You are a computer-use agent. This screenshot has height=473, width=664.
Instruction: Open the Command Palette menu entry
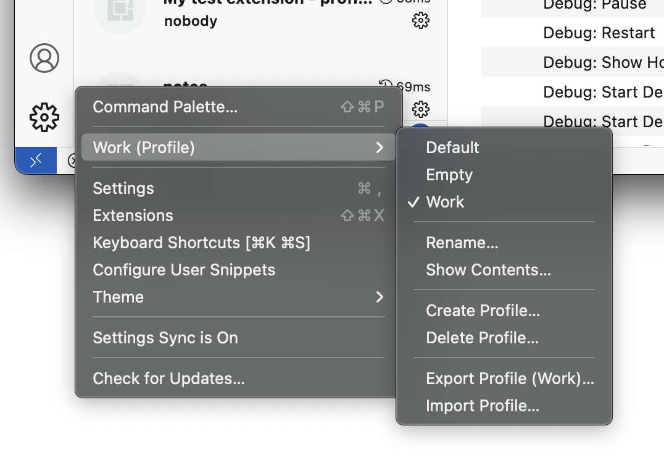pos(165,106)
